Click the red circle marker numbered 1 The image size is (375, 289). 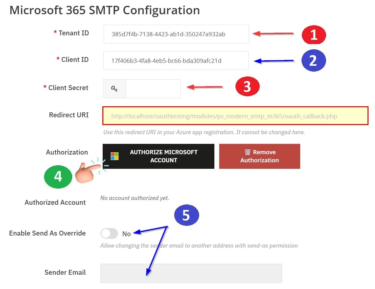[313, 35]
